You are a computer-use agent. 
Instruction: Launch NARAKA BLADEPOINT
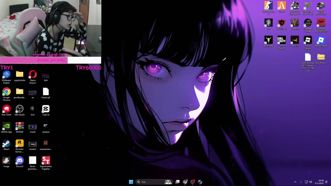coord(321,26)
